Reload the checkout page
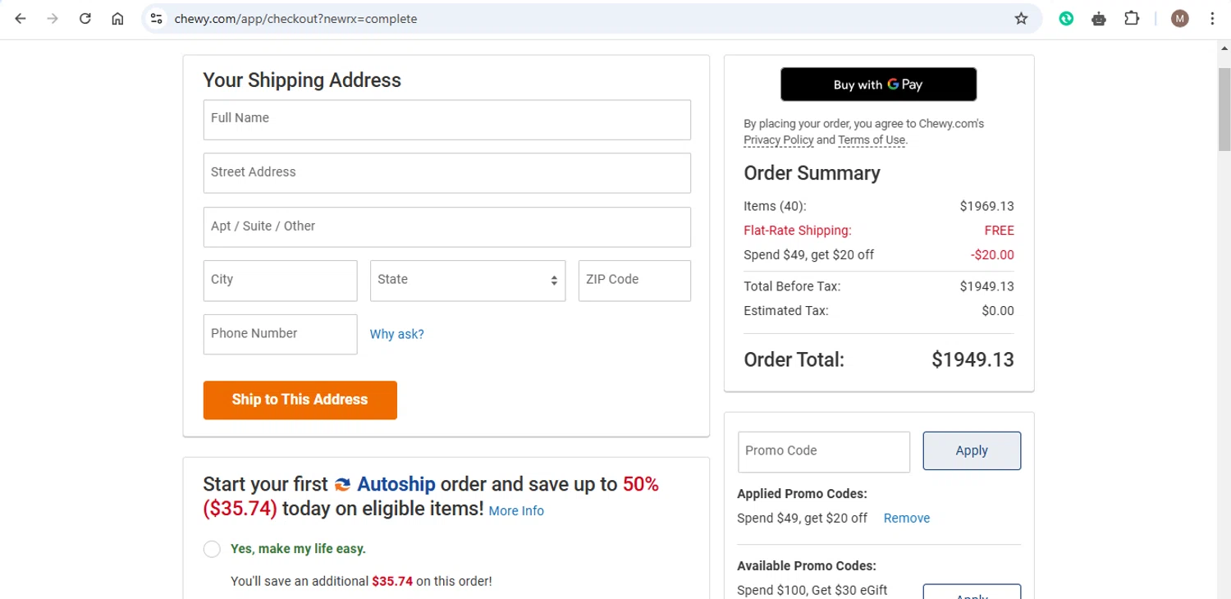 (x=85, y=18)
